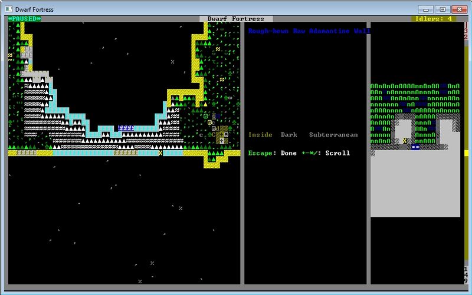
Task: Click the 149 z-level number at the bottom
Action: 466,275
